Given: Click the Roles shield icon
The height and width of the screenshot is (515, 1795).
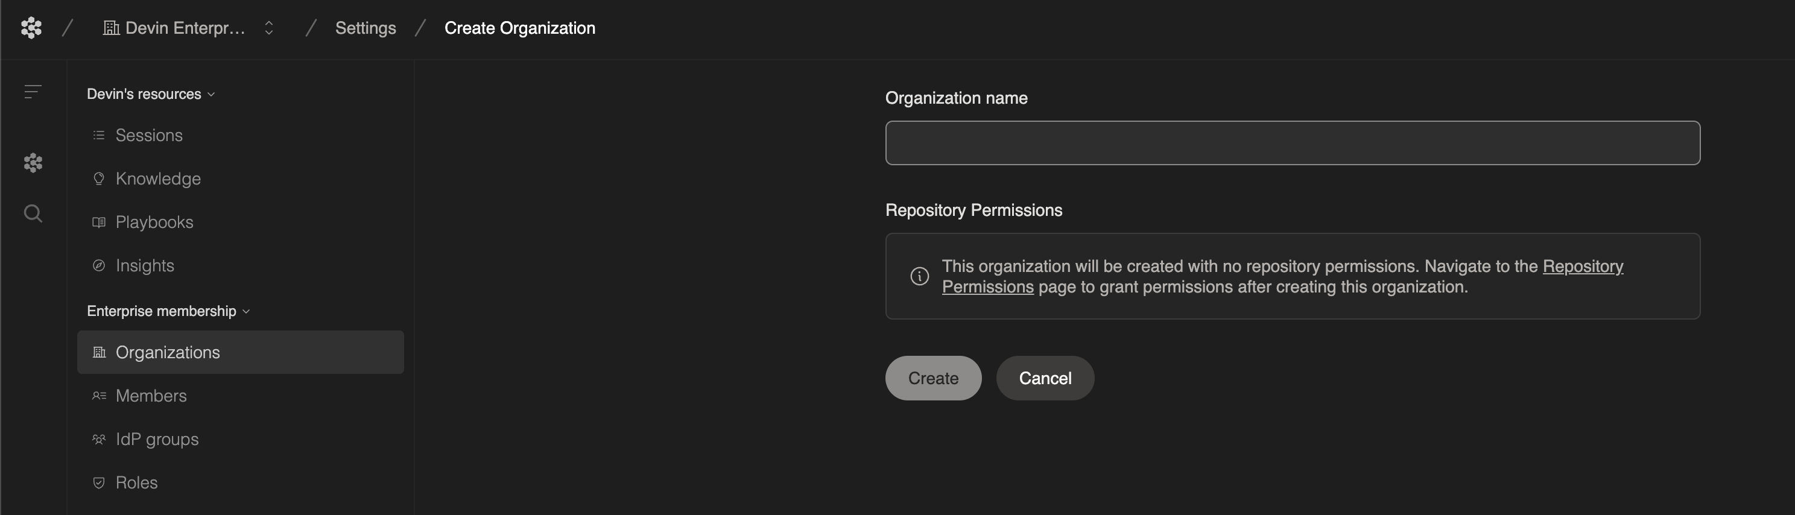Looking at the screenshot, I should click(x=99, y=482).
